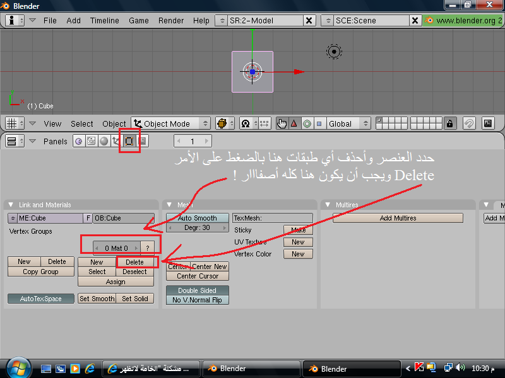Open the Windows Start orb

[19, 368]
